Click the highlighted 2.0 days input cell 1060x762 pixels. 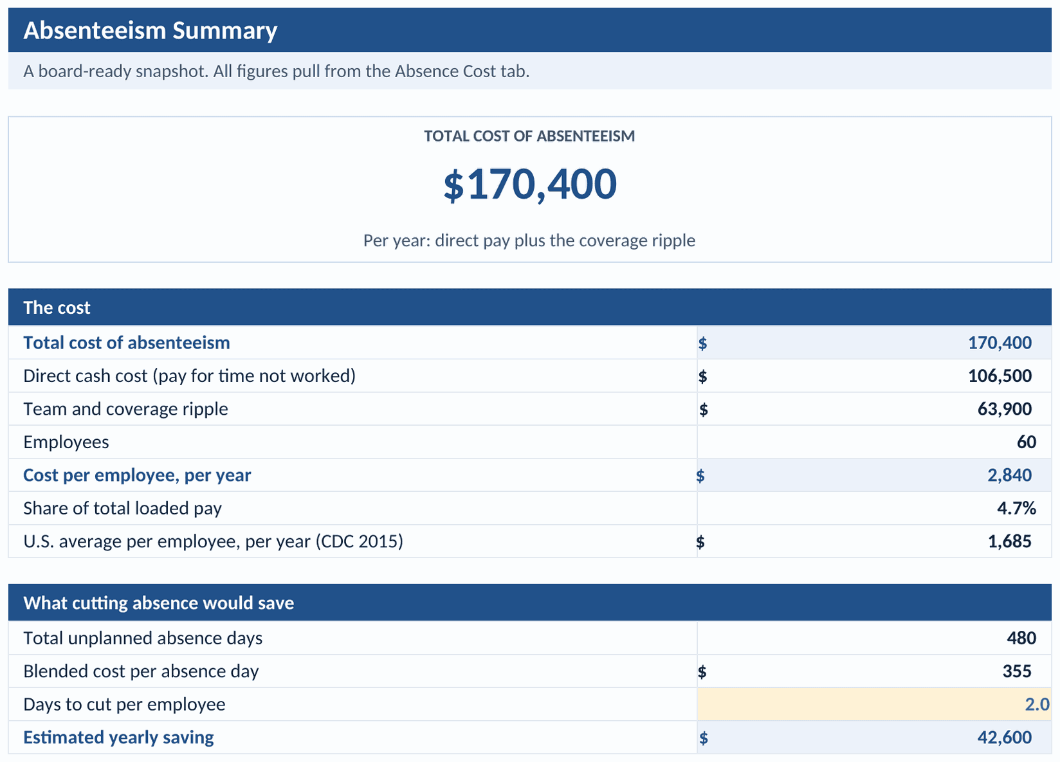tap(874, 704)
